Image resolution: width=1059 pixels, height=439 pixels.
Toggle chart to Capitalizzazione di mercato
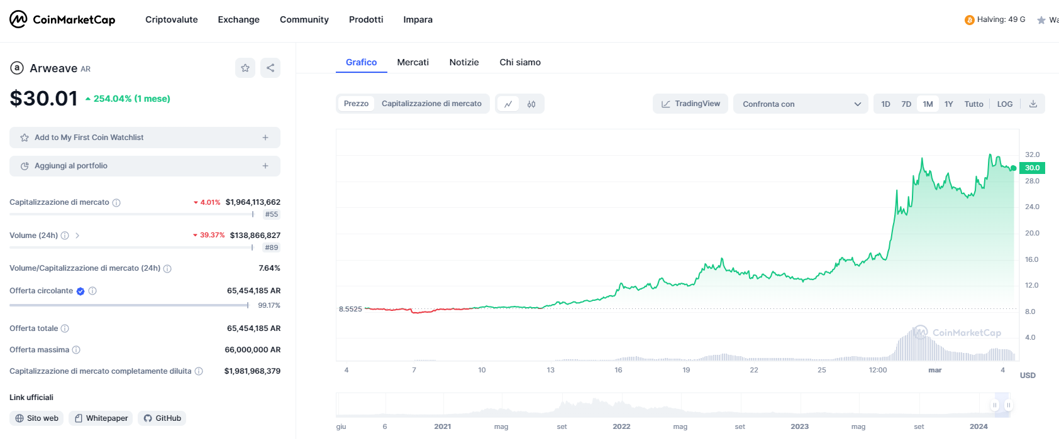coord(431,104)
